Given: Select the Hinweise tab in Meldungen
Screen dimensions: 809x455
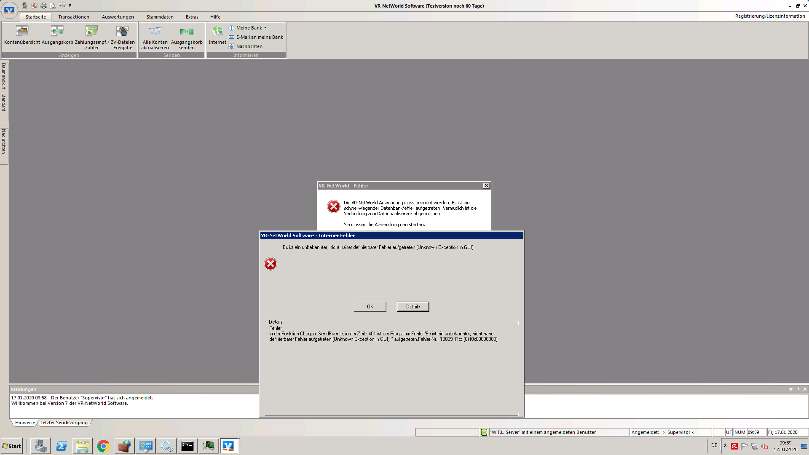Looking at the screenshot, I should point(25,423).
